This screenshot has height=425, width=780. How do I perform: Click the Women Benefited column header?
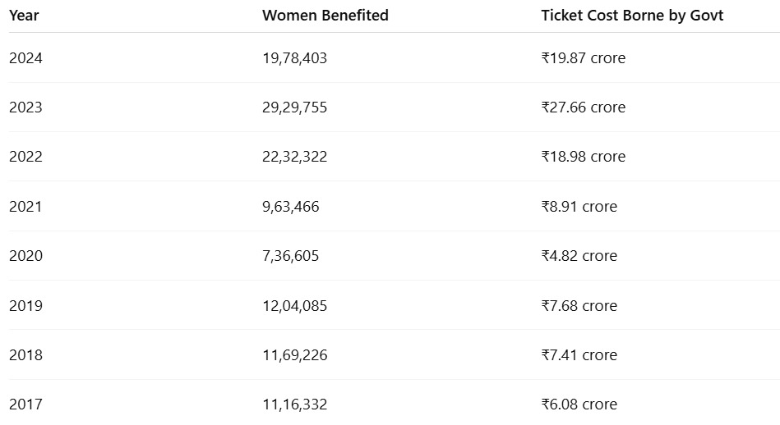[x=325, y=16]
